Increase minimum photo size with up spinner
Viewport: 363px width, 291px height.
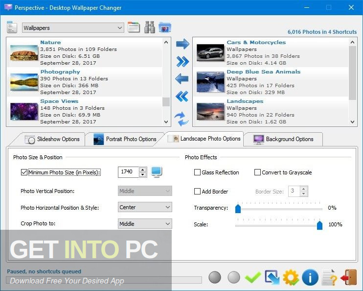143,170
